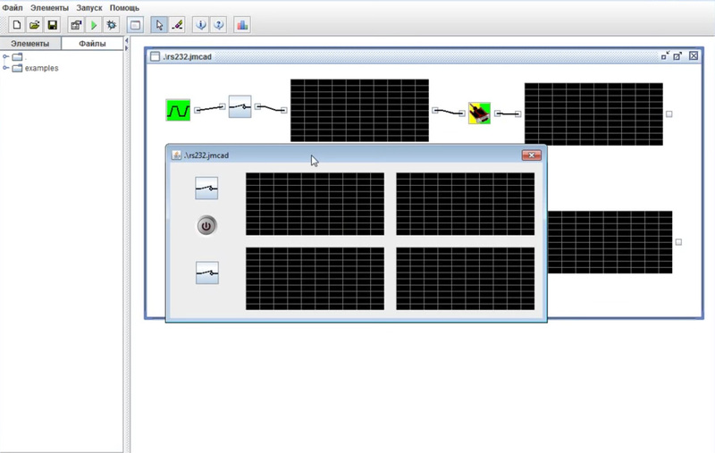Select the wire drawing pen tool
The height and width of the screenshot is (453, 715).
coord(177,25)
